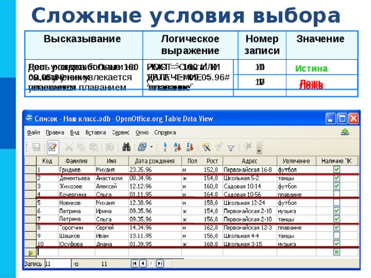This screenshot has width=371, height=278.
Task: Click the cell 'Алексей'
Action: [112, 186]
